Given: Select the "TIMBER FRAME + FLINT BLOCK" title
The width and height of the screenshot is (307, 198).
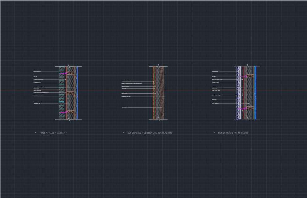Looking at the screenshot, I should coord(233,133).
